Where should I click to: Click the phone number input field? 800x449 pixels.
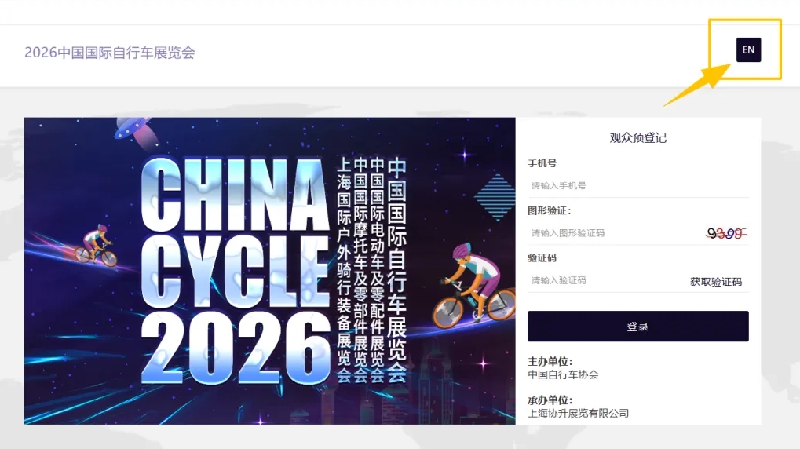pyautogui.click(x=637, y=186)
